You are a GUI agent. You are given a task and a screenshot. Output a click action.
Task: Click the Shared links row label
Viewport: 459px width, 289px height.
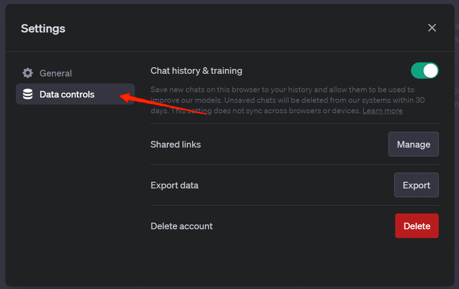click(x=176, y=144)
